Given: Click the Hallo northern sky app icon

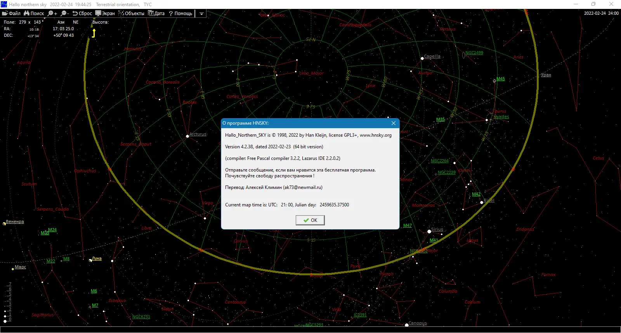Looking at the screenshot, I should click(x=4, y=4).
